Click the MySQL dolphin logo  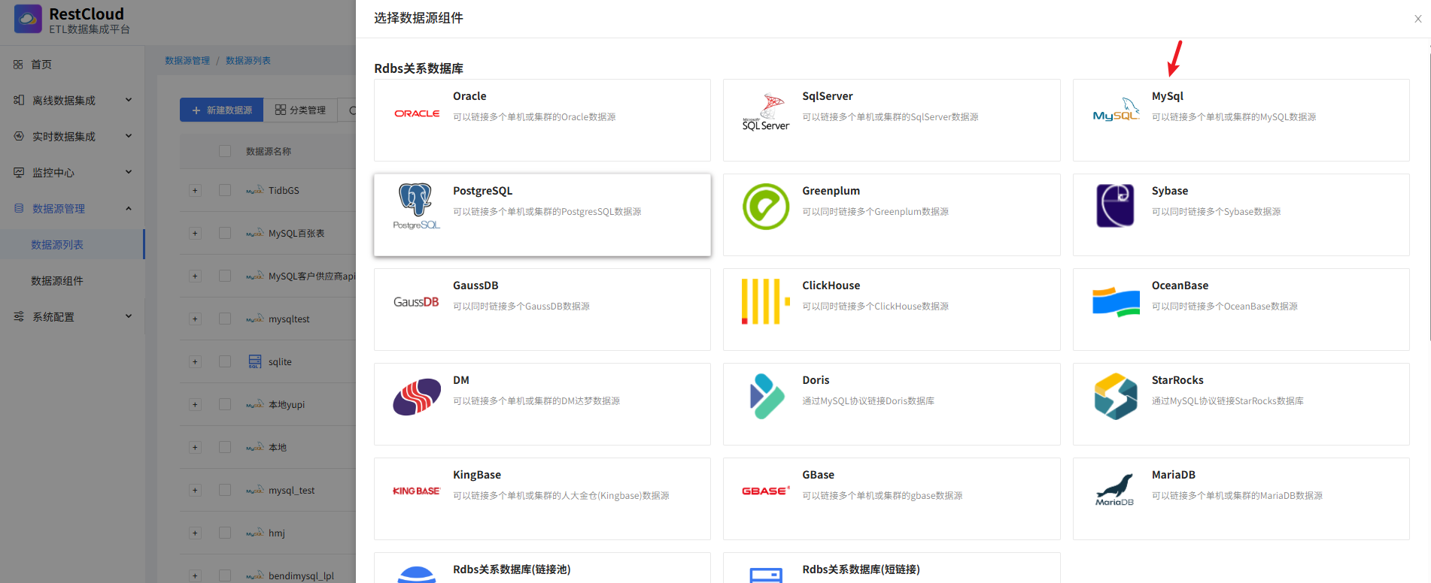[1116, 110]
